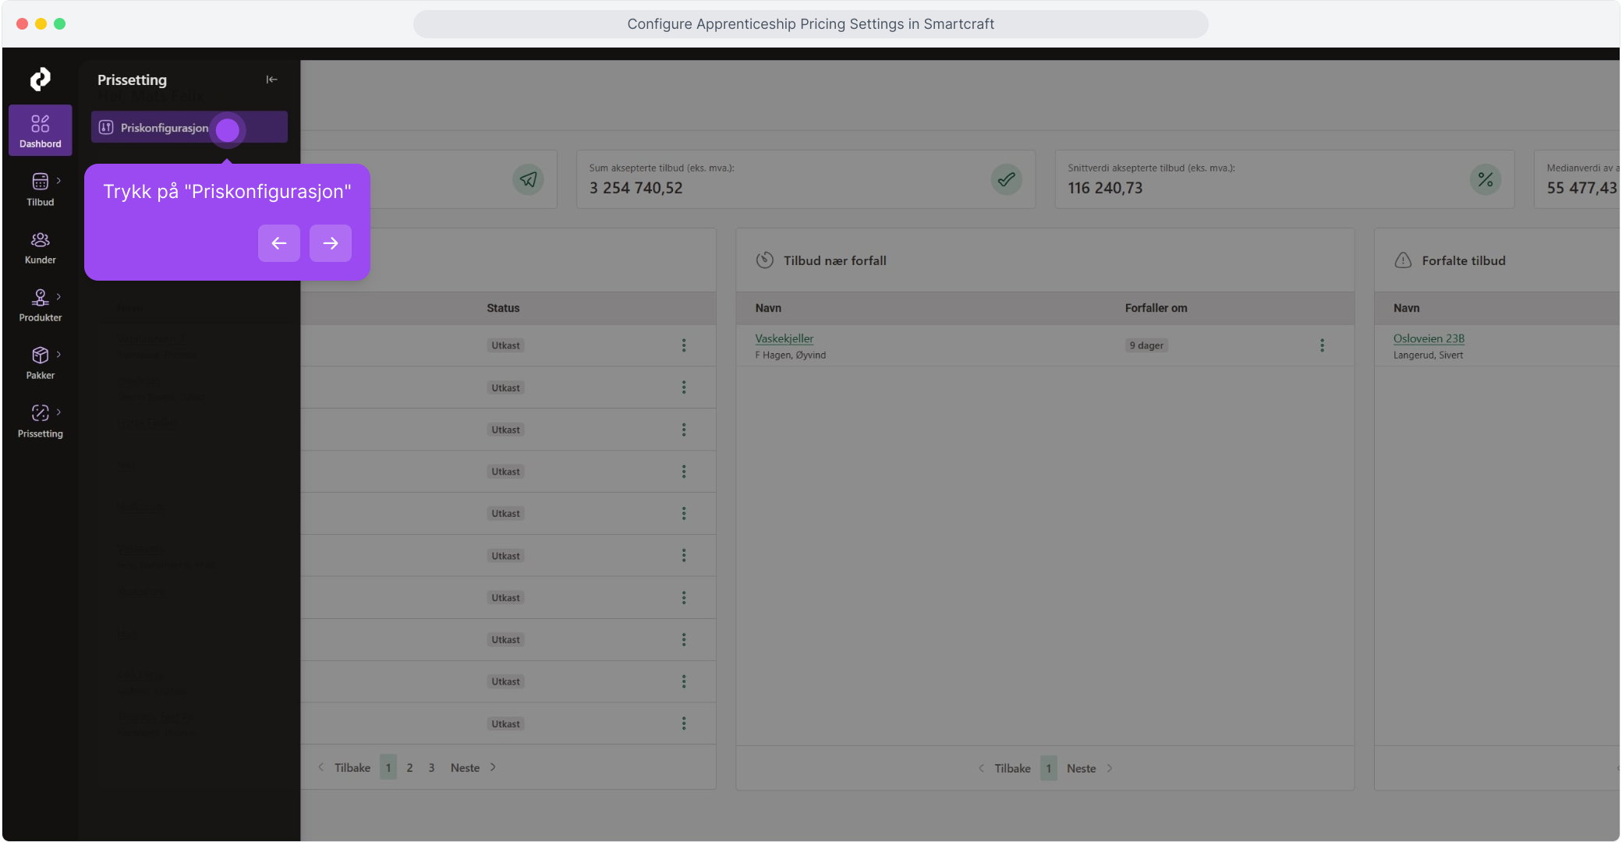Click Neste in Tilbud nær forfall pagination
The height and width of the screenshot is (842, 1622).
pyautogui.click(x=1089, y=769)
